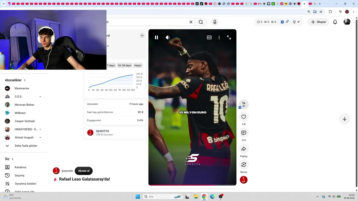Like the Rafael Leao short
The height and width of the screenshot is (201, 358).
click(244, 117)
